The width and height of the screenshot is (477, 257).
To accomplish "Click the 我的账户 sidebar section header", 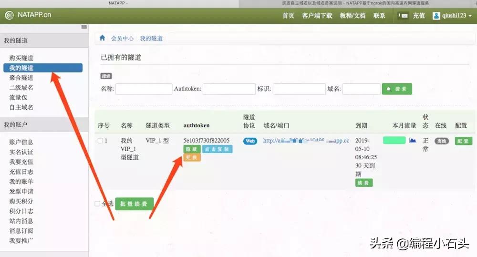I will pyautogui.click(x=44, y=125).
